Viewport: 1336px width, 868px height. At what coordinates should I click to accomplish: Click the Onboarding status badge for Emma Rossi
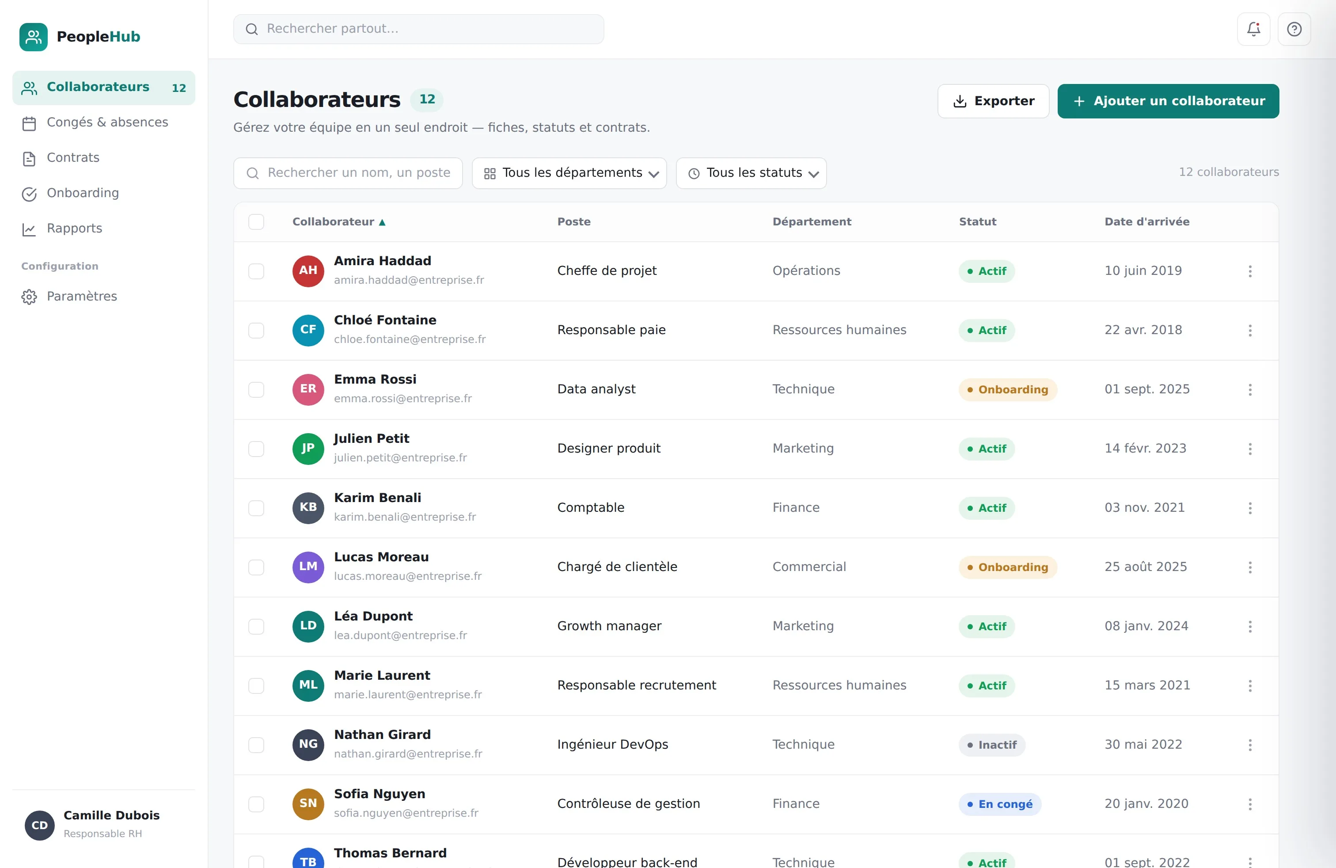pyautogui.click(x=1008, y=390)
